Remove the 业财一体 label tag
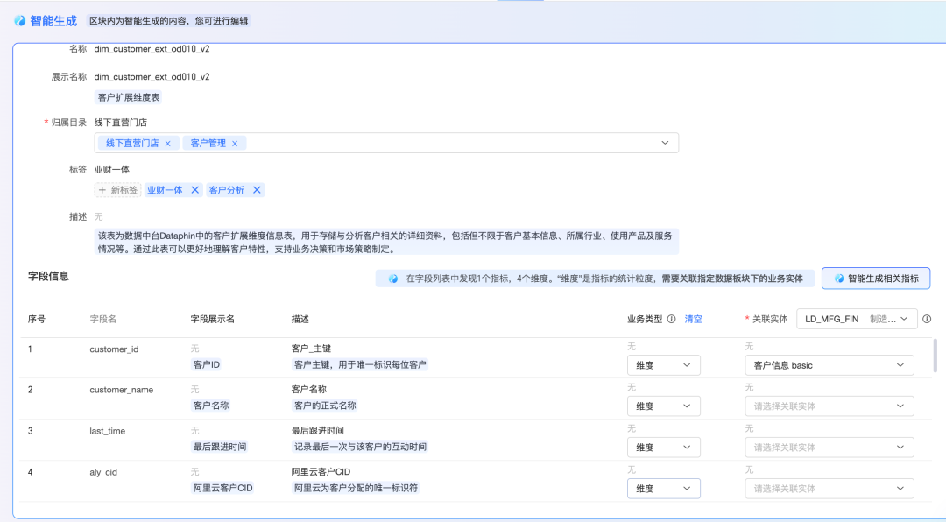 tap(196, 189)
